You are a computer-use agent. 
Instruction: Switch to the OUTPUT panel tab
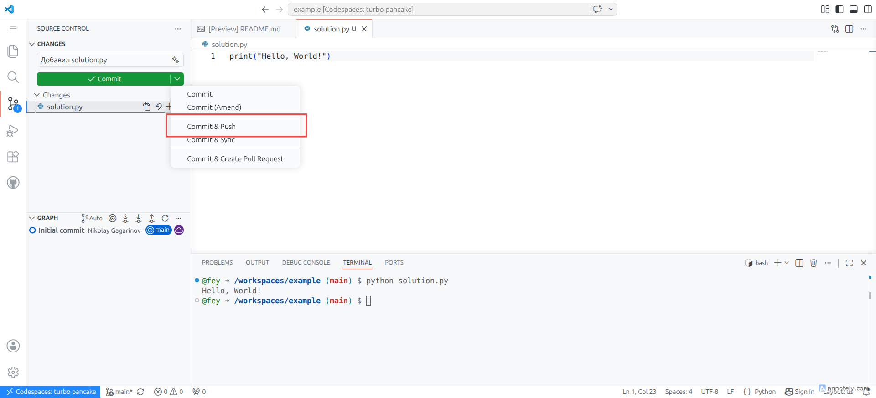(x=257, y=263)
